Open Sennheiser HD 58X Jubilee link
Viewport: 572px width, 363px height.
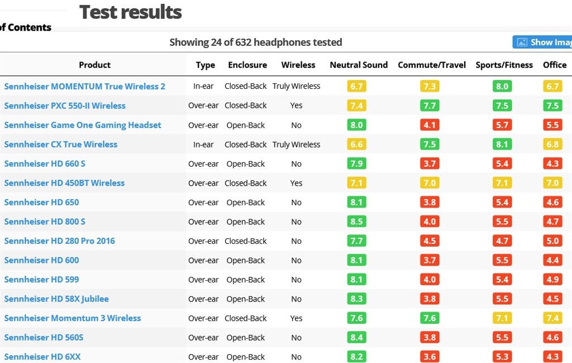click(56, 299)
